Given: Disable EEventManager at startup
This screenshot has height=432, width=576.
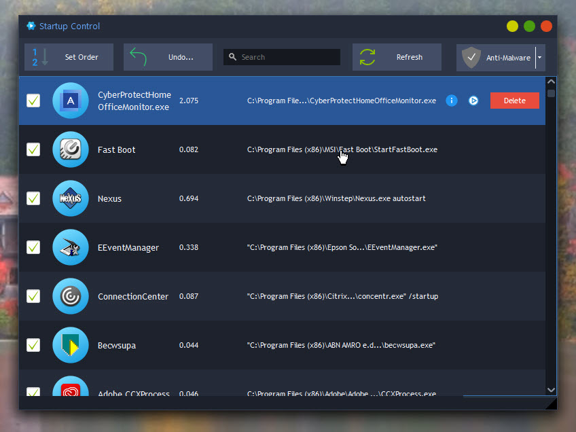Looking at the screenshot, I should (33, 247).
